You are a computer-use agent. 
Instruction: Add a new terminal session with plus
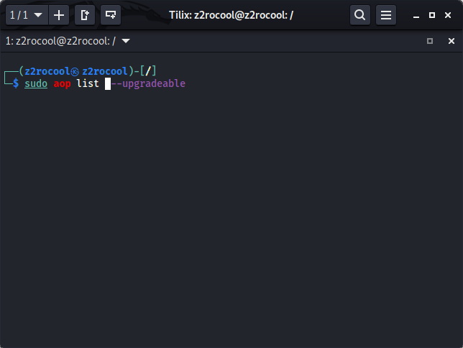click(x=59, y=15)
